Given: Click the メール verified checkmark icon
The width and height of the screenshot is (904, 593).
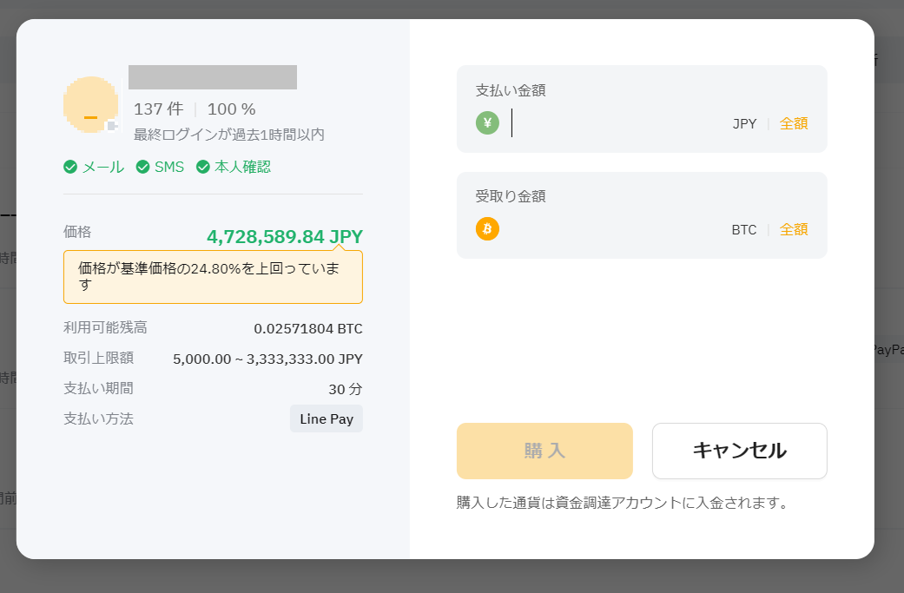Looking at the screenshot, I should click(70, 167).
